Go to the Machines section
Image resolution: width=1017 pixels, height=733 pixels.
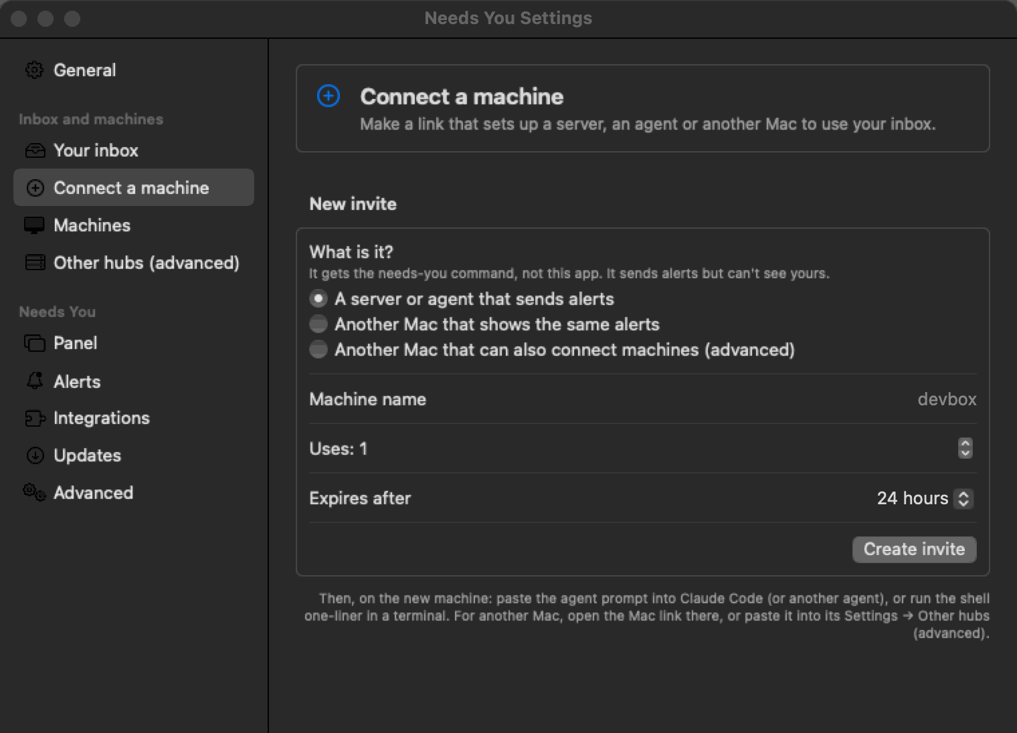pyautogui.click(x=134, y=225)
